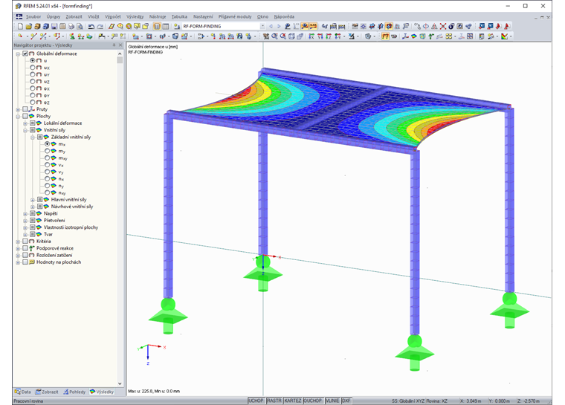
Task: Toggle the Plochy checkbox
Action: coord(25,116)
